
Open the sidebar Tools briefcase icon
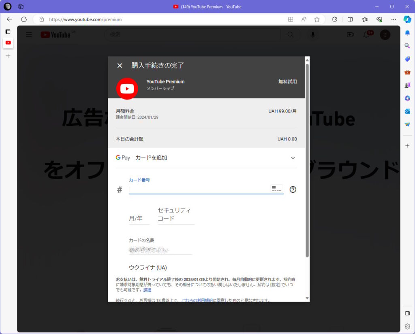pos(407,72)
